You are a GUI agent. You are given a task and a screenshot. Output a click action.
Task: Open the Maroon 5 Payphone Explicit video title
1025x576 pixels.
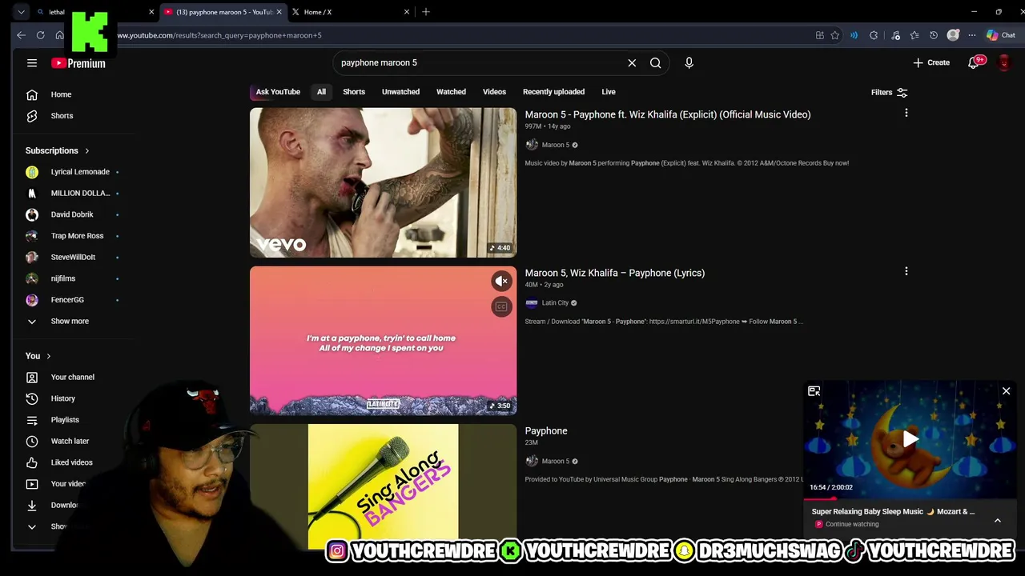point(668,114)
